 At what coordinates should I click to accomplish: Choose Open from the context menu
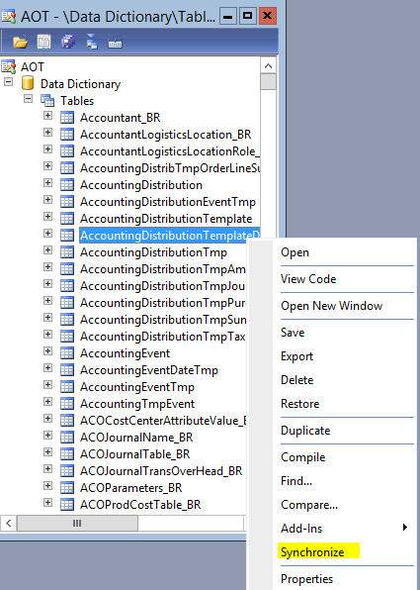[x=294, y=252]
